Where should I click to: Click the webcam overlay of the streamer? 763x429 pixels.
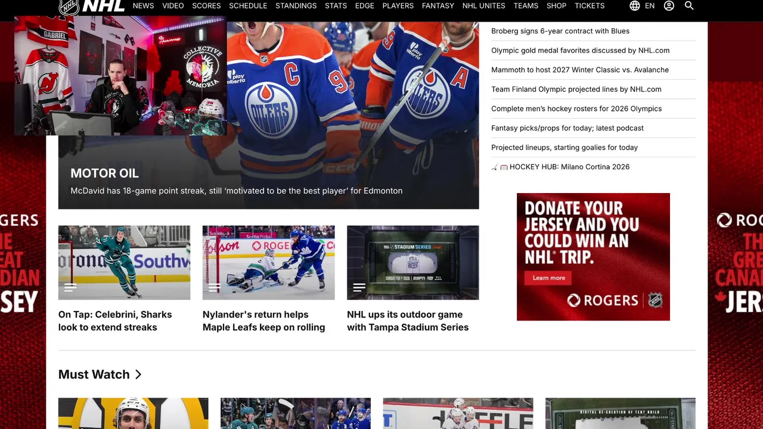[120, 76]
